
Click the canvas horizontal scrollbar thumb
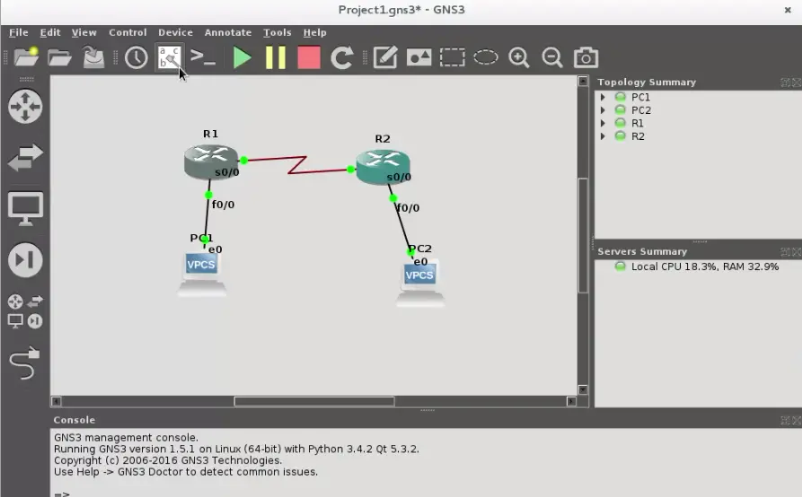(314, 402)
